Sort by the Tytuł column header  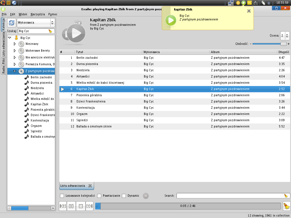(109, 52)
